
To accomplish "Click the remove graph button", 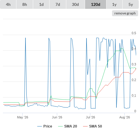I will (125, 13).
